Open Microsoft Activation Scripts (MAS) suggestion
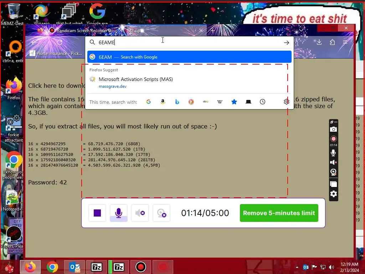 [189, 82]
